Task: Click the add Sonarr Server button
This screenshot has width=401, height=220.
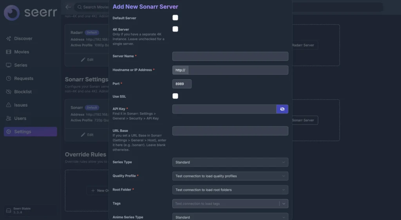Action: tap(304, 120)
